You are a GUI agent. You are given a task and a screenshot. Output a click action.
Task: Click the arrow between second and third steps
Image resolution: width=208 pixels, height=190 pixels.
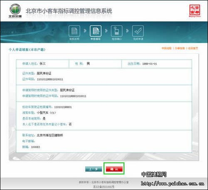coord(106,31)
